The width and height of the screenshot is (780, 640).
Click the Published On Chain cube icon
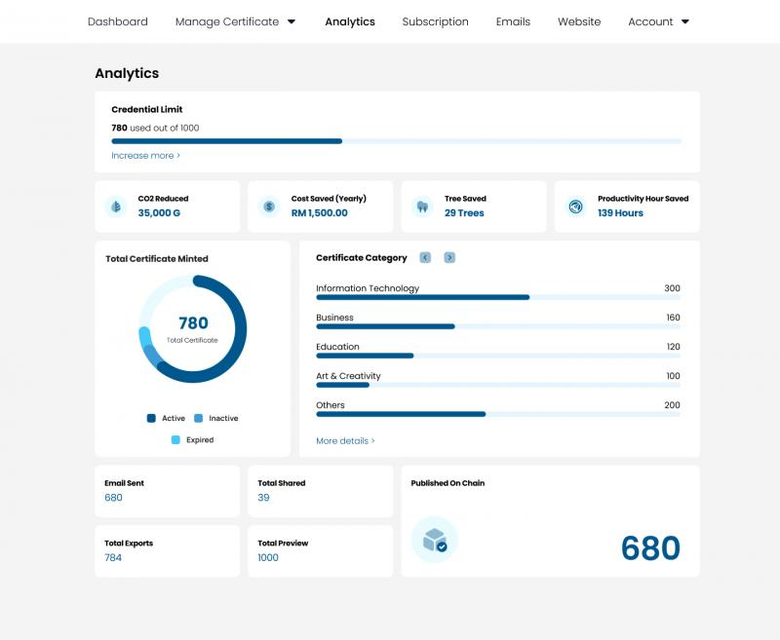click(434, 540)
